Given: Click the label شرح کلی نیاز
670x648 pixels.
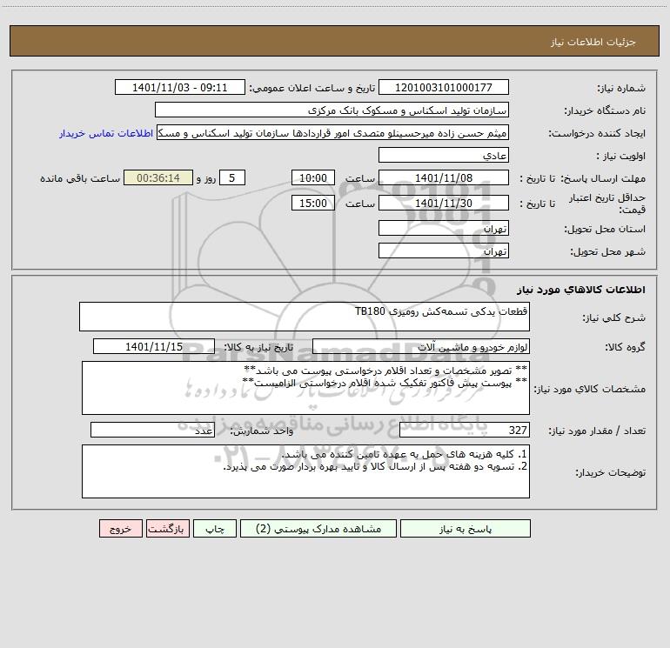Looking at the screenshot, I should click(614, 318).
